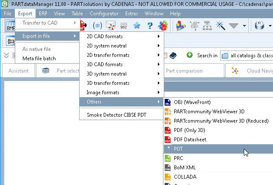273x185 pixels.
Task: Click the PDF export arrow icon
Action: pos(83,25)
